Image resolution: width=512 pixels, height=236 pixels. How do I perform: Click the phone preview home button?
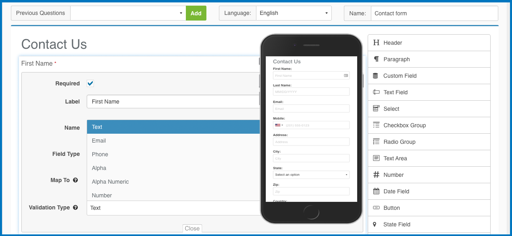311,211
